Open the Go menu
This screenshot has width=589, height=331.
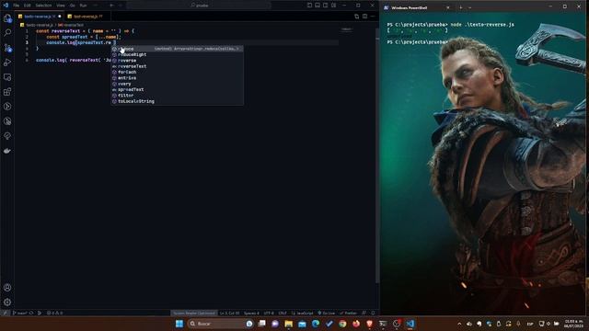[72, 6]
